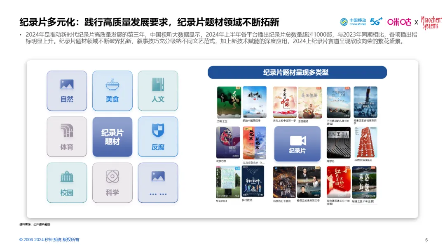Open the 绽放巴黎 poster
The width and height of the screenshot is (445, 251).
click(x=228, y=142)
